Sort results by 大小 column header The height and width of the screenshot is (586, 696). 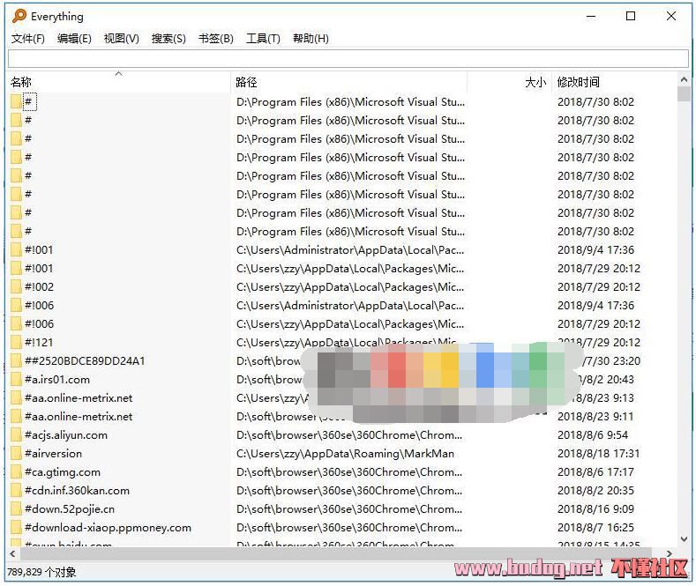(509, 82)
